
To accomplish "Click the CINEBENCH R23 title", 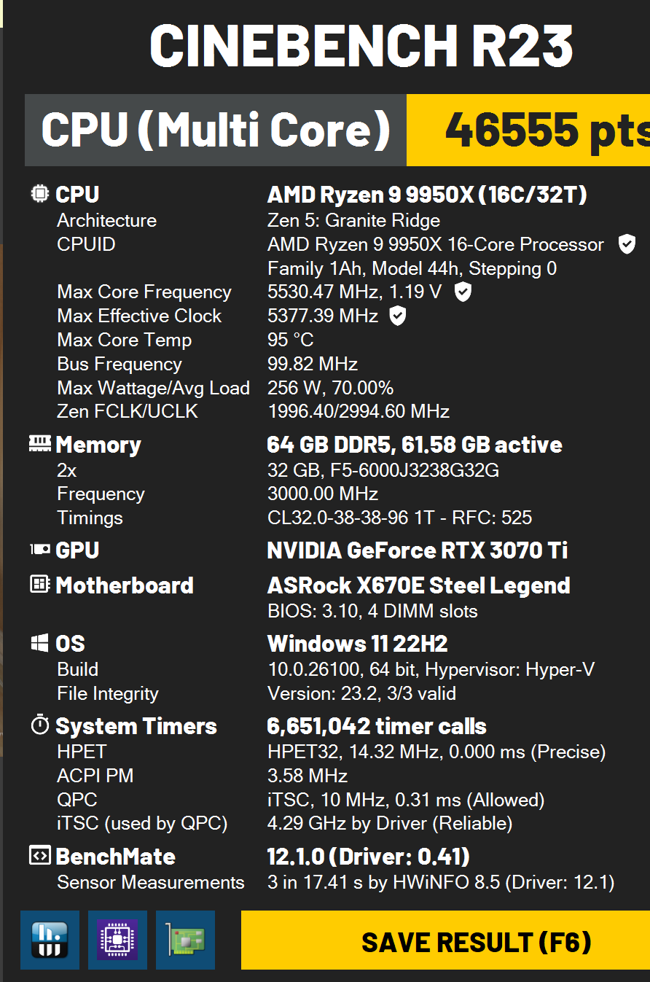I will [361, 45].
